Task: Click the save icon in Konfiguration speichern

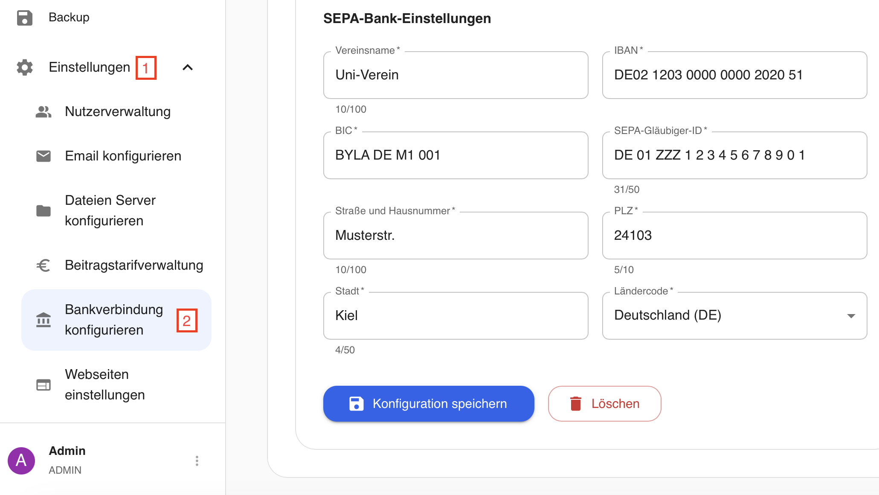Action: (357, 404)
